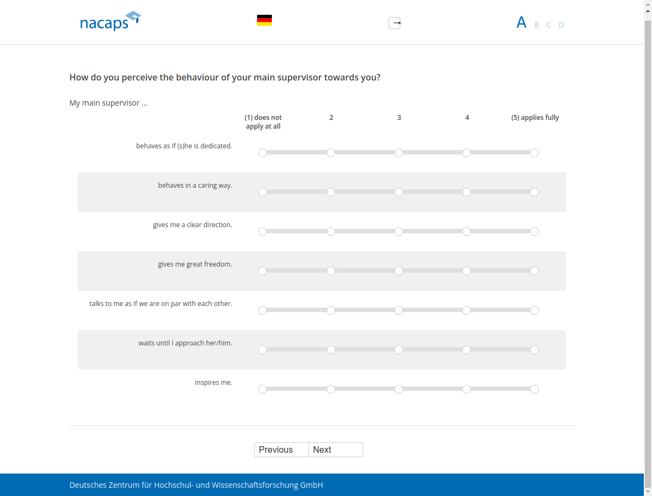Select largest font size A
652x496 pixels.
[521, 23]
